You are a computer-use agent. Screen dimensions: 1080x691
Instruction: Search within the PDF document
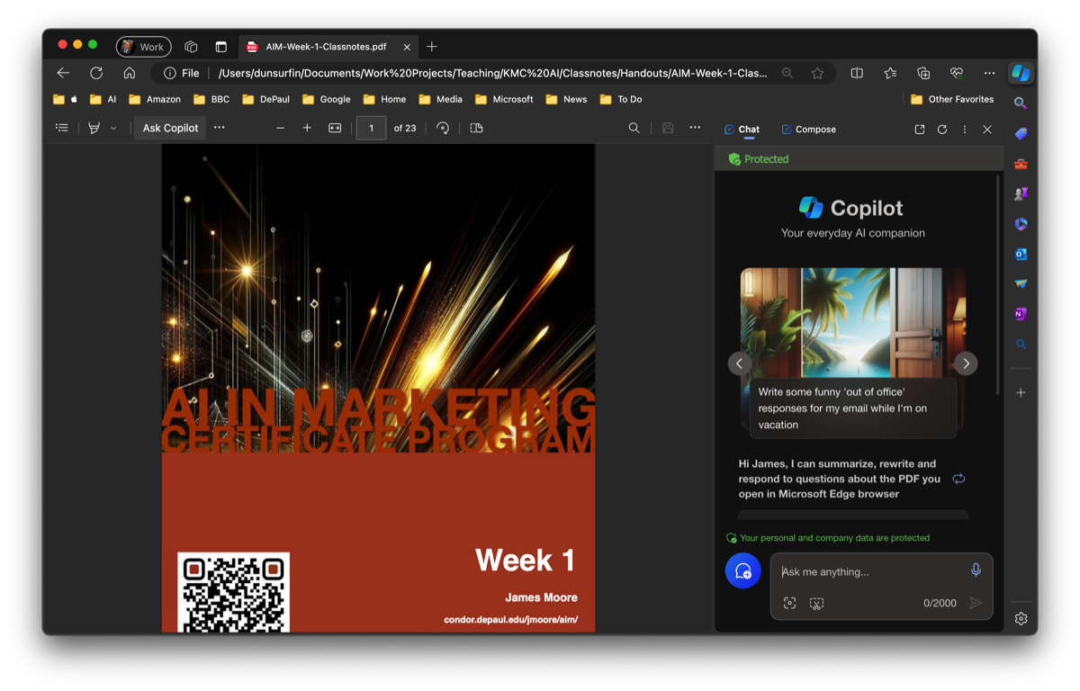634,128
